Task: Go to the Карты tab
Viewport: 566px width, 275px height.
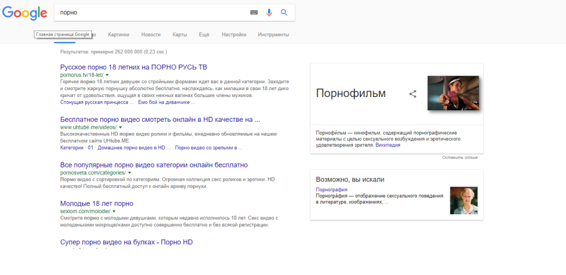Action: 180,35
